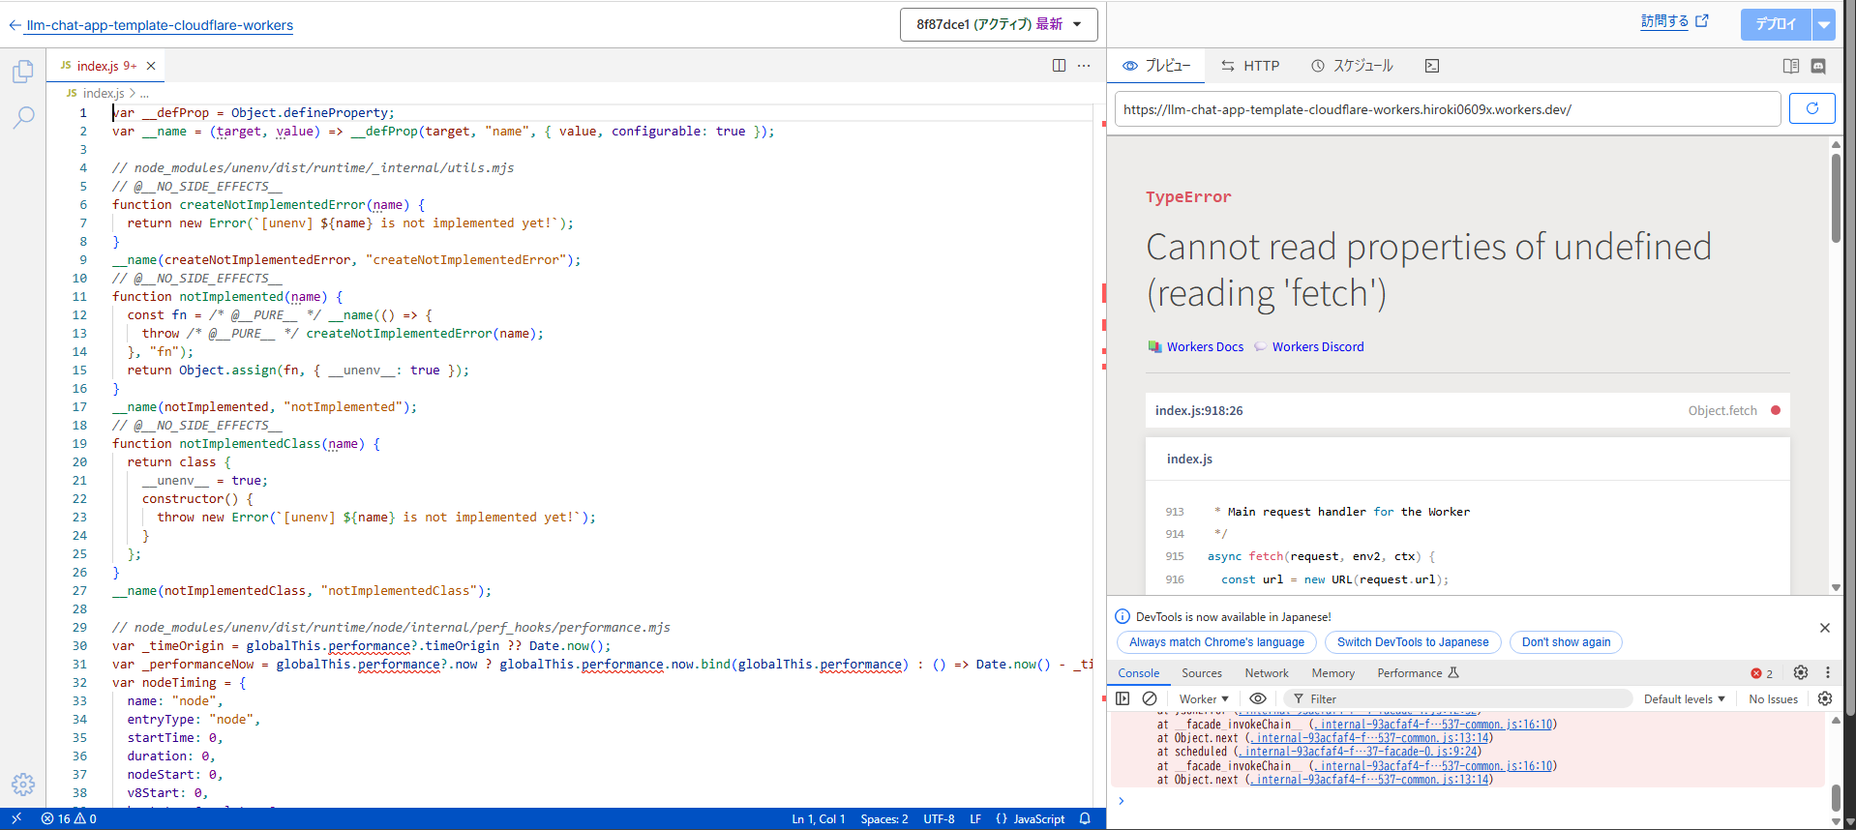The width and height of the screenshot is (1856, 830).
Task: Toggle live expression eye icon
Action: pos(1257,698)
